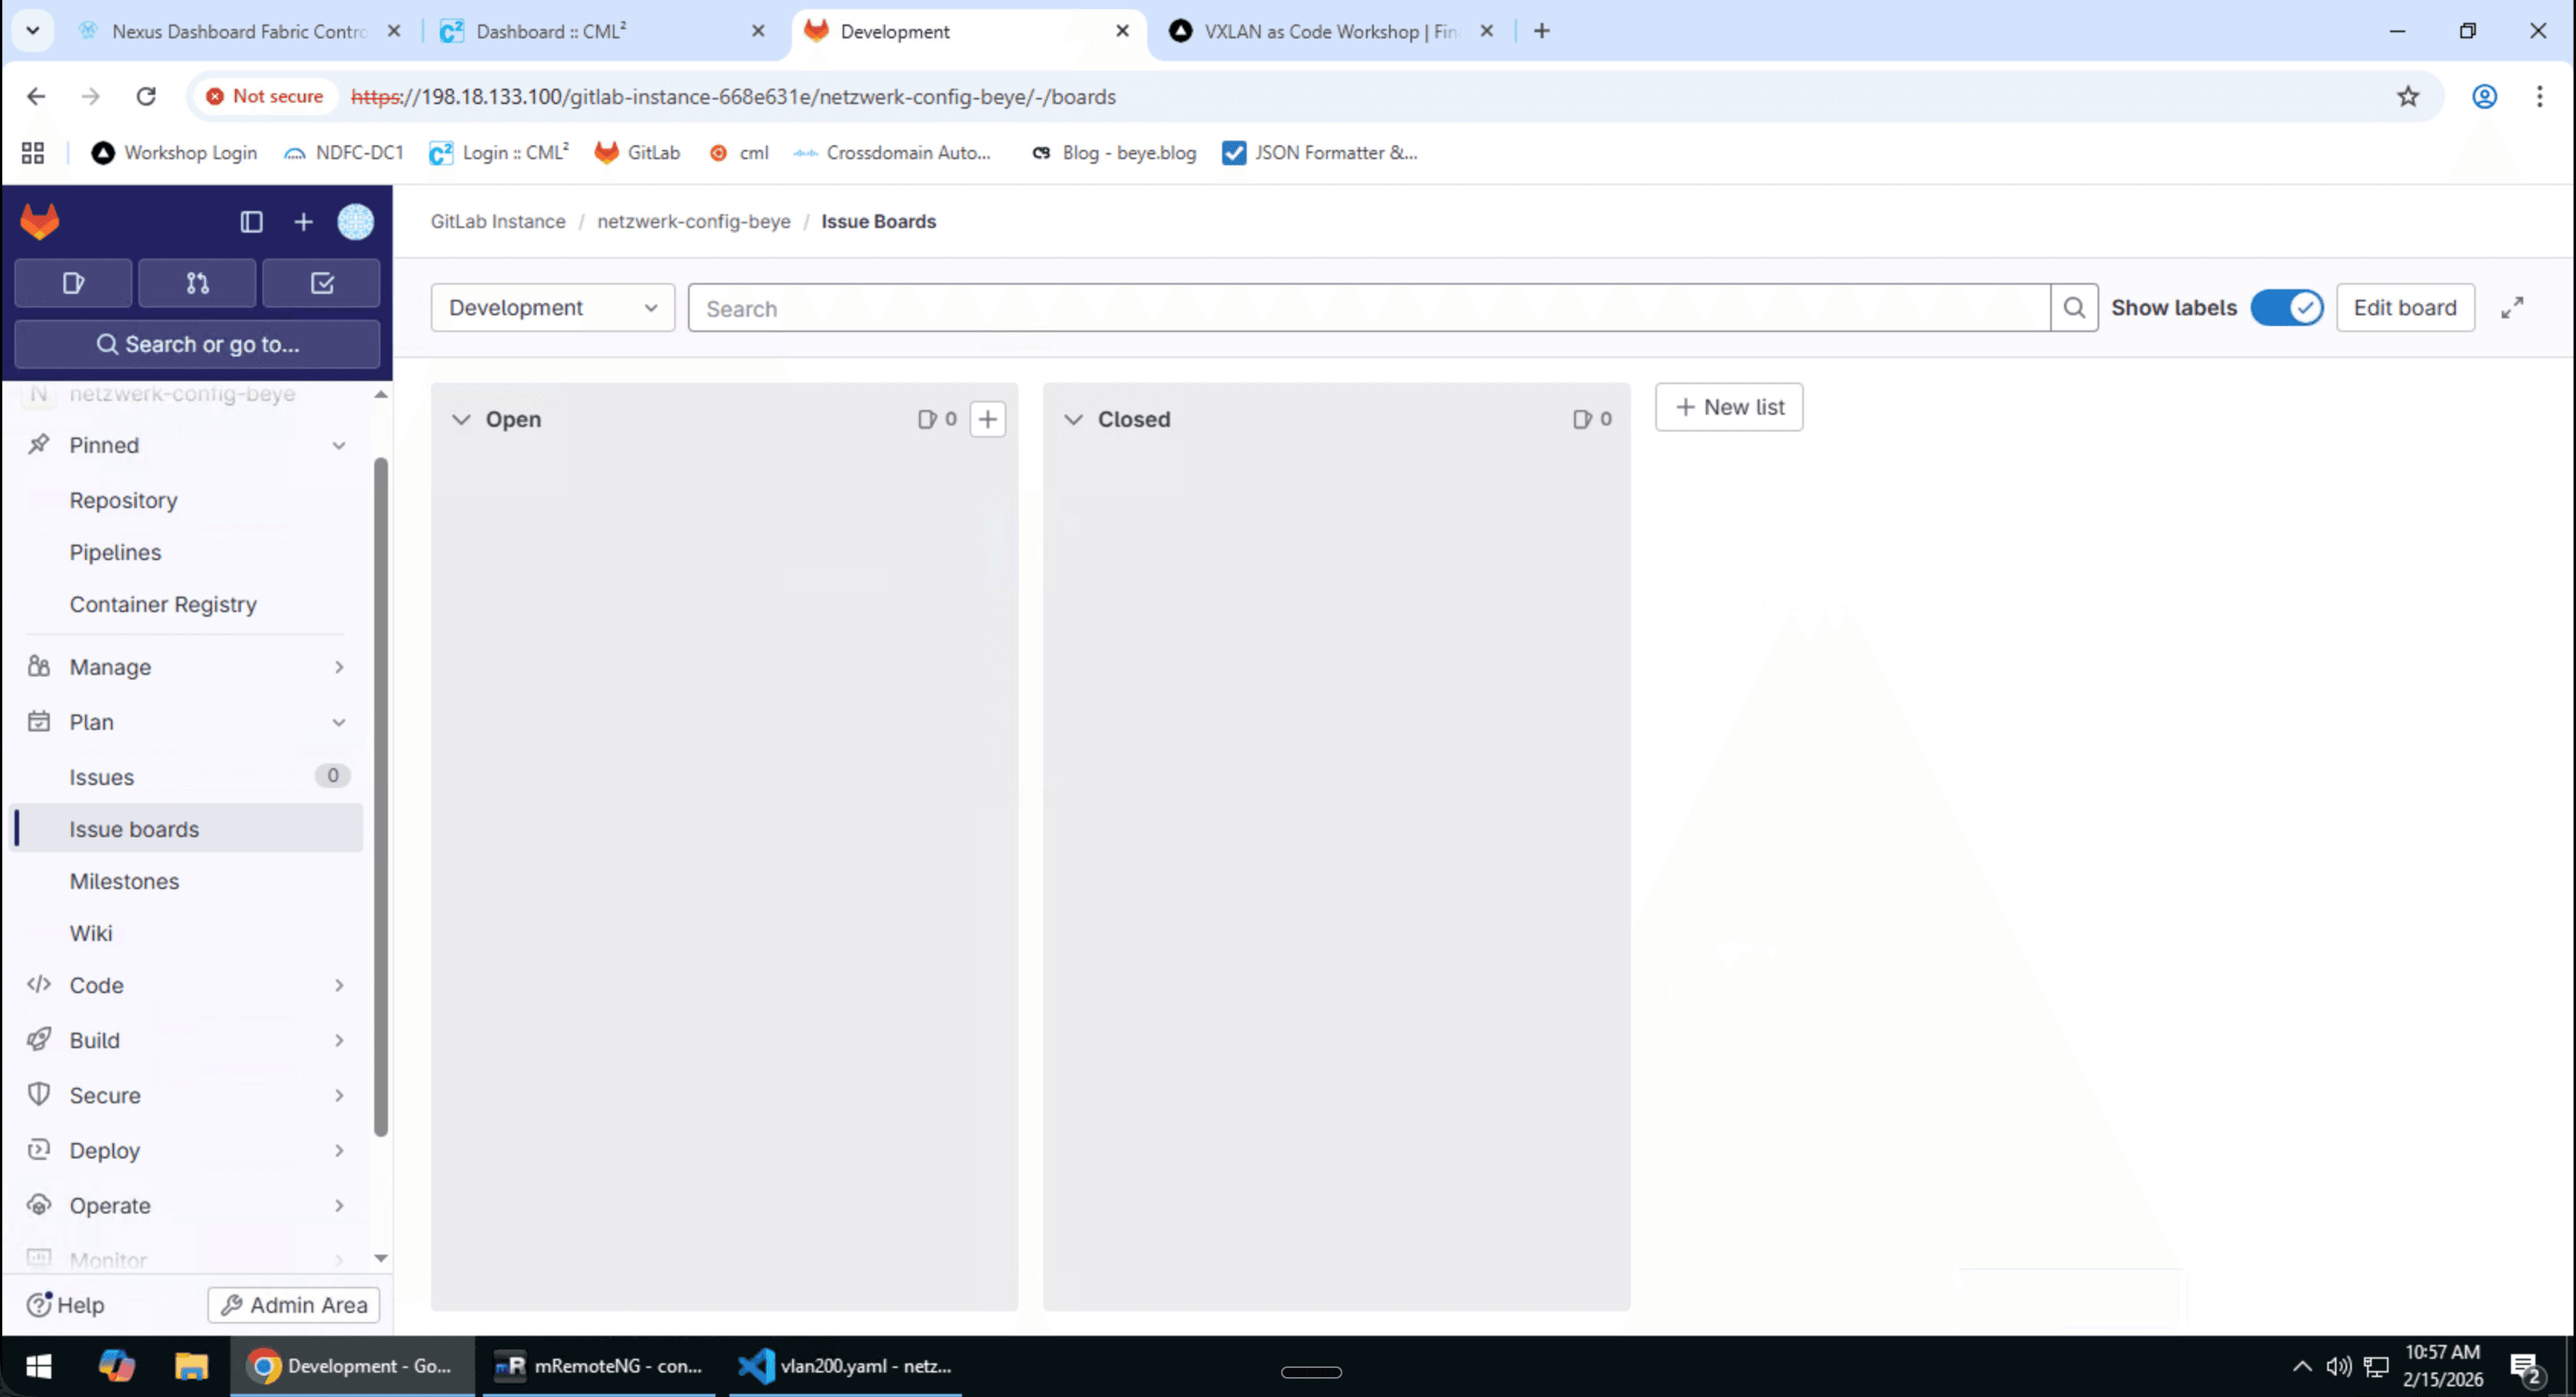The image size is (2576, 1397).
Task: Expand the board to fullscreen
Action: point(2512,307)
